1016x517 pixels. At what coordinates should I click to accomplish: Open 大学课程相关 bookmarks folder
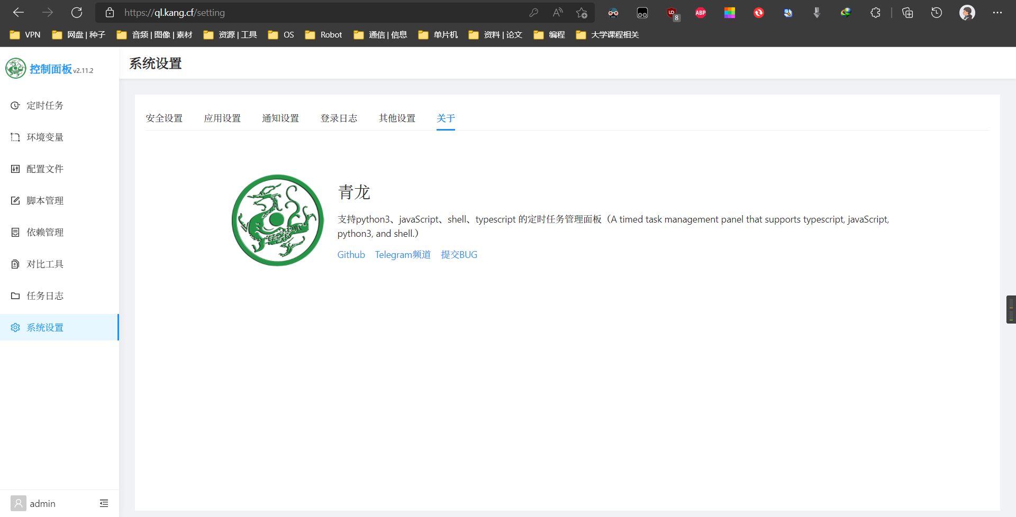click(608, 35)
